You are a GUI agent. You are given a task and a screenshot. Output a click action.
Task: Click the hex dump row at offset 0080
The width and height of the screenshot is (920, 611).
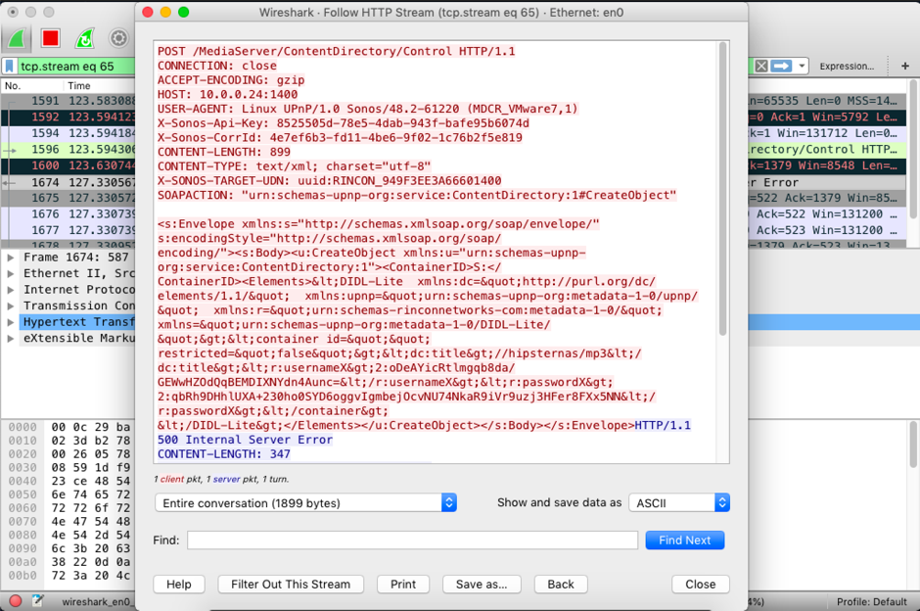pyautogui.click(x=69, y=536)
